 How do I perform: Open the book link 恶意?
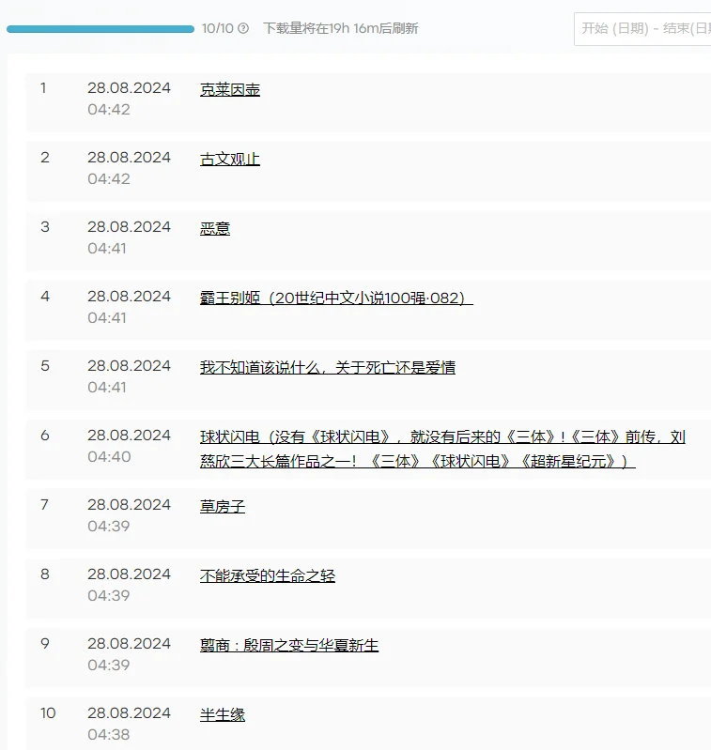[x=215, y=229]
